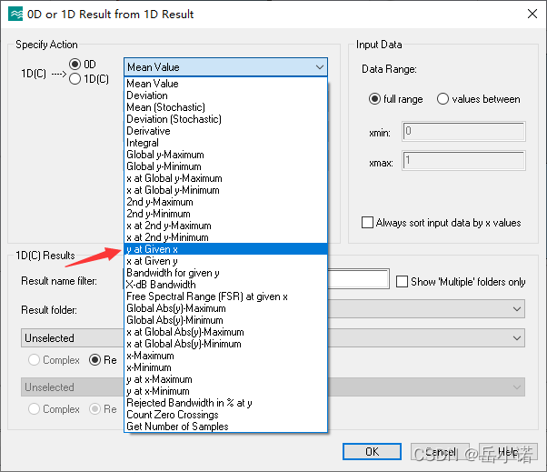Choose Mean (Stochastic) in the list
This screenshot has width=547, height=472.
pos(225,107)
